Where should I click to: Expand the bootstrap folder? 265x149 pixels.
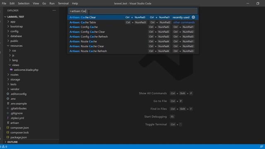coord(8,26)
